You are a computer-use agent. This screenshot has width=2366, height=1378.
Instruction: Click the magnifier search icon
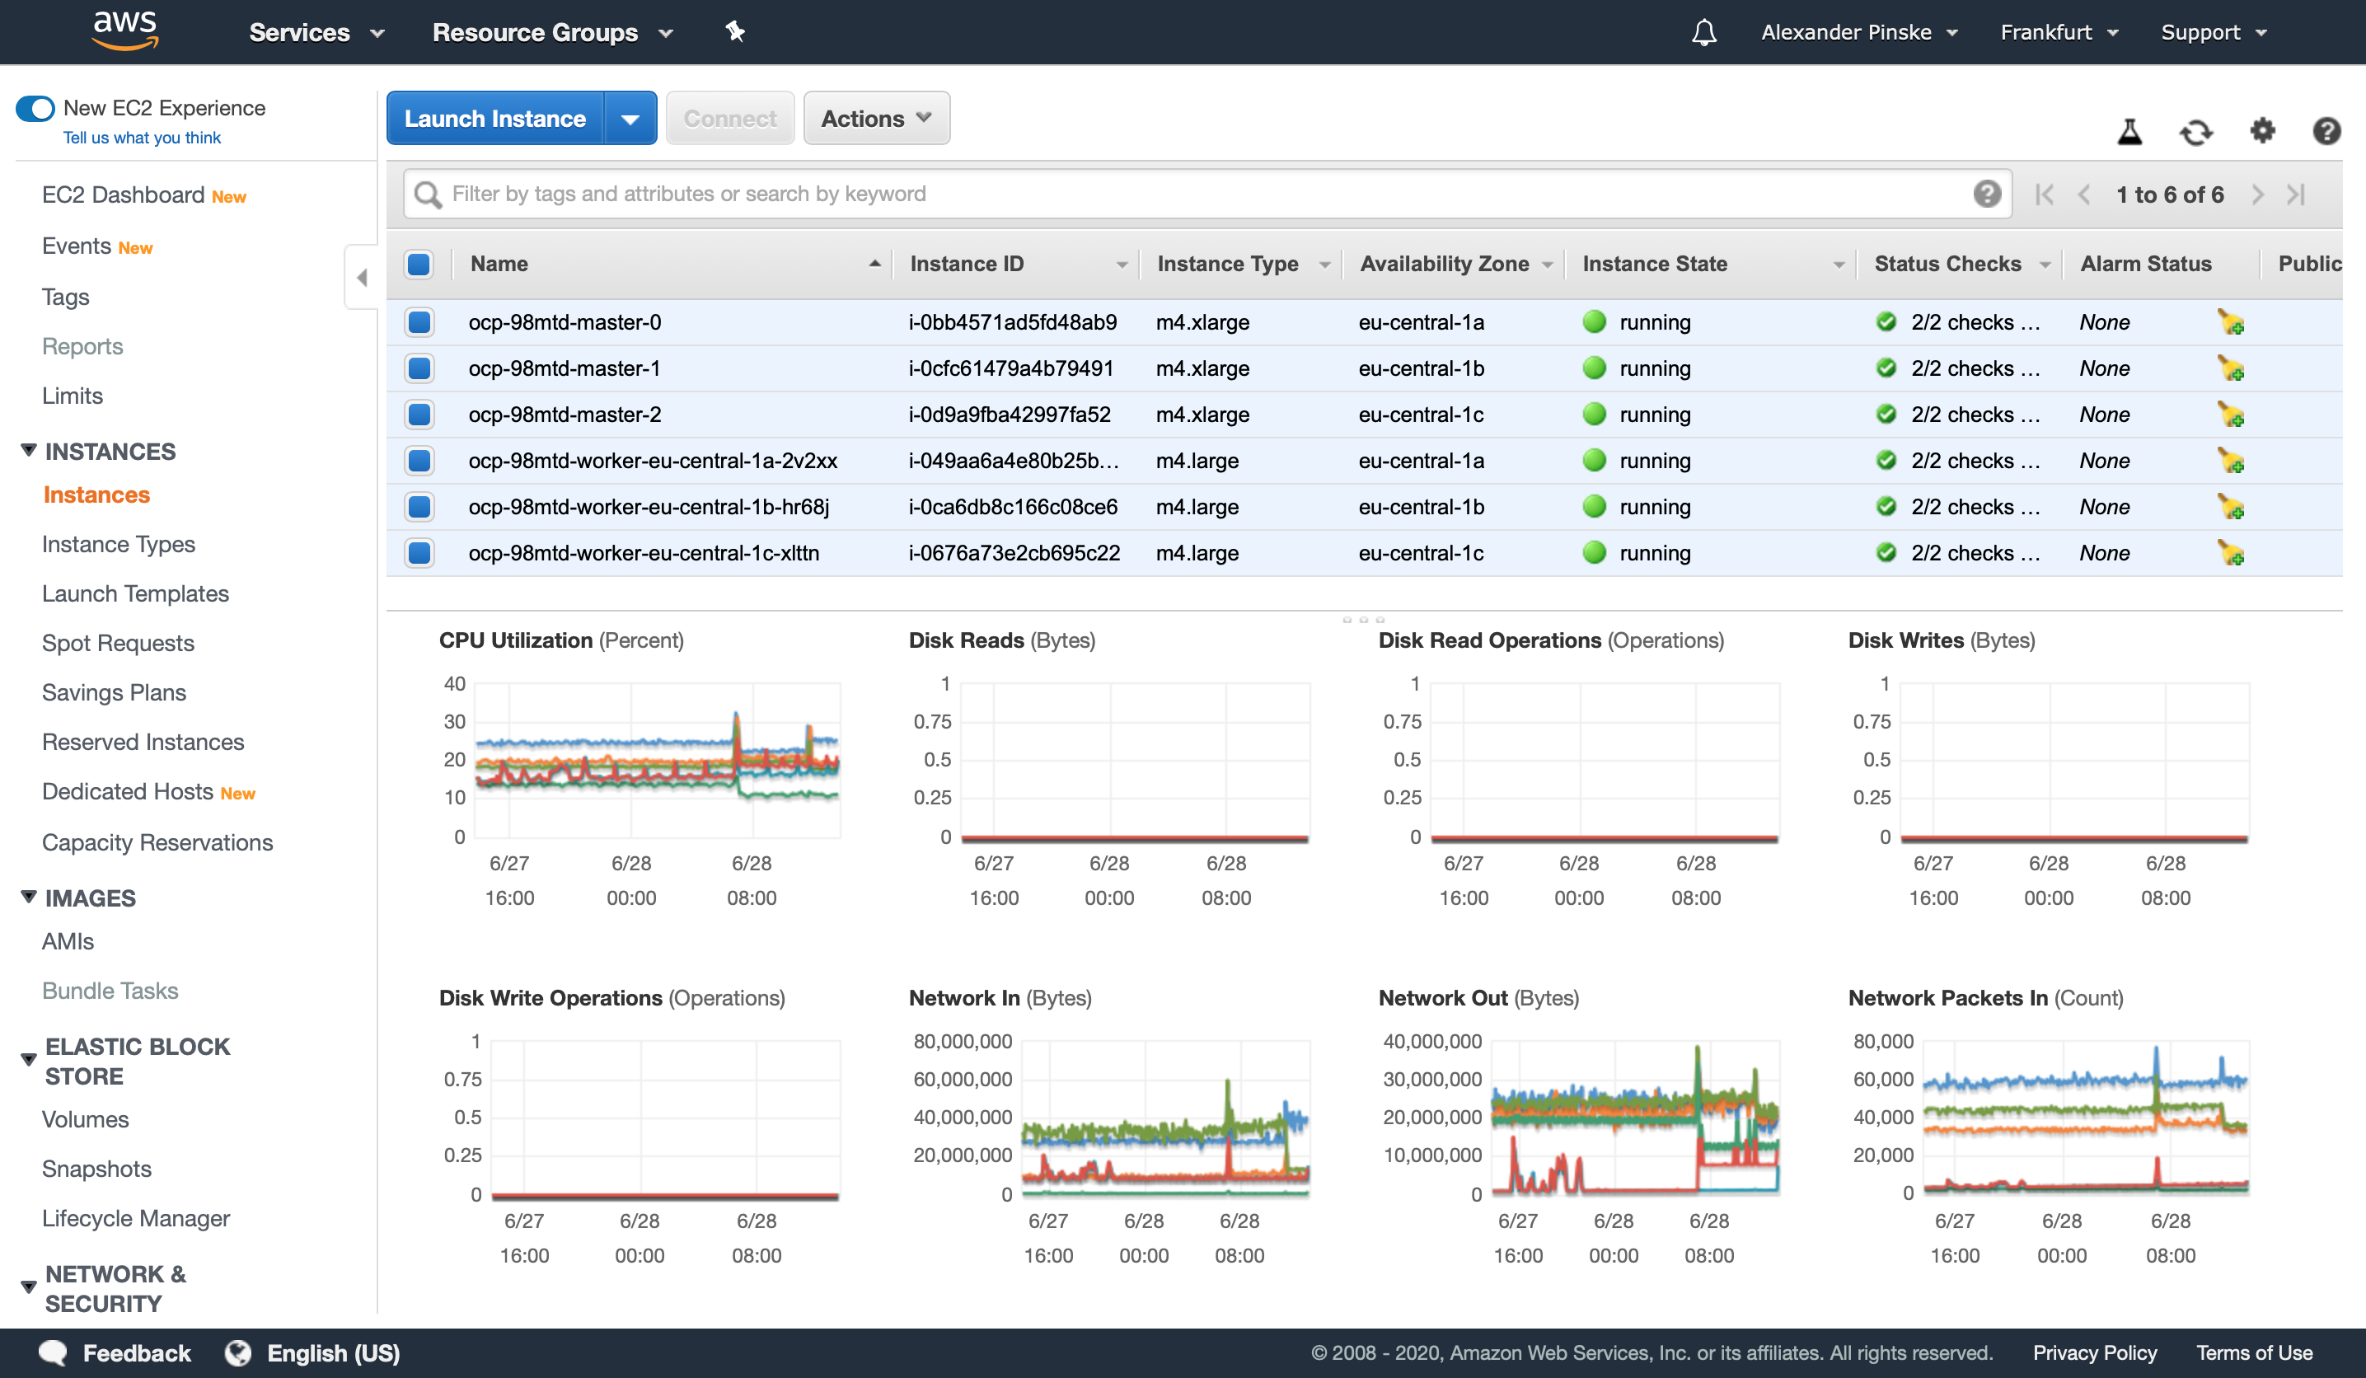point(429,195)
